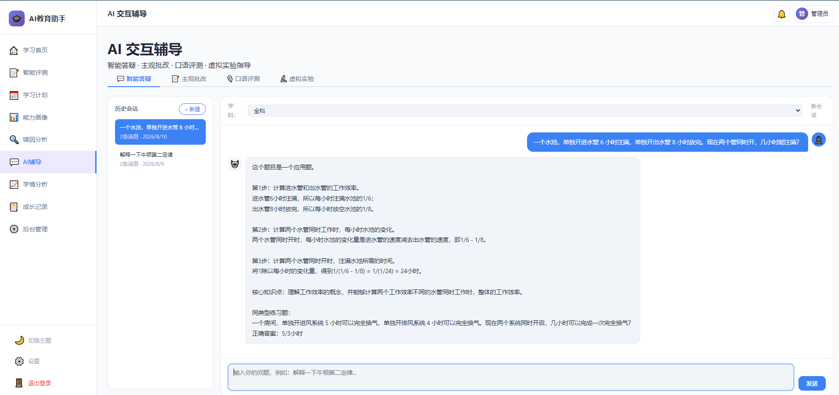
Task: Click the AI教育助手 graduation cap logo
Action: click(17, 18)
